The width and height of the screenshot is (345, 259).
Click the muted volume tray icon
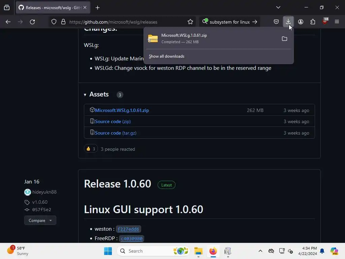290,251
